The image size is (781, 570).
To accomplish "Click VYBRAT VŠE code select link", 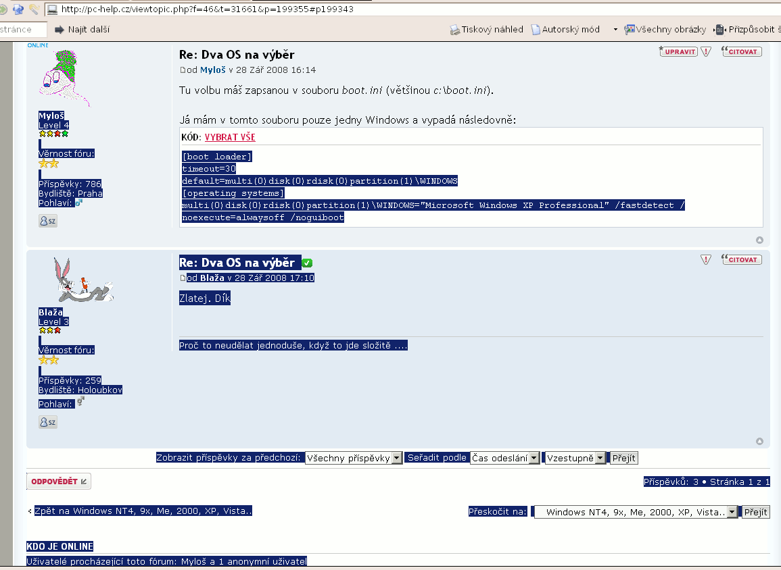I will click(x=230, y=137).
